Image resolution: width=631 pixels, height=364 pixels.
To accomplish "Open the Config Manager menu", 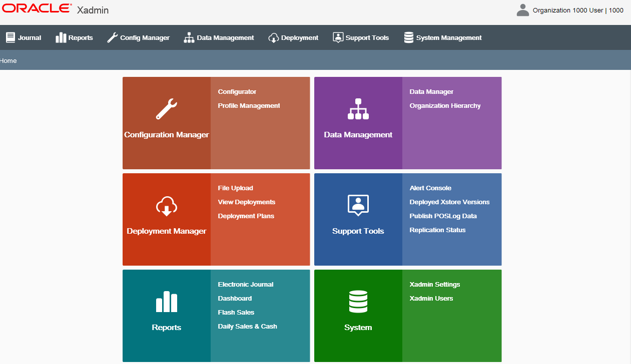I will click(145, 37).
